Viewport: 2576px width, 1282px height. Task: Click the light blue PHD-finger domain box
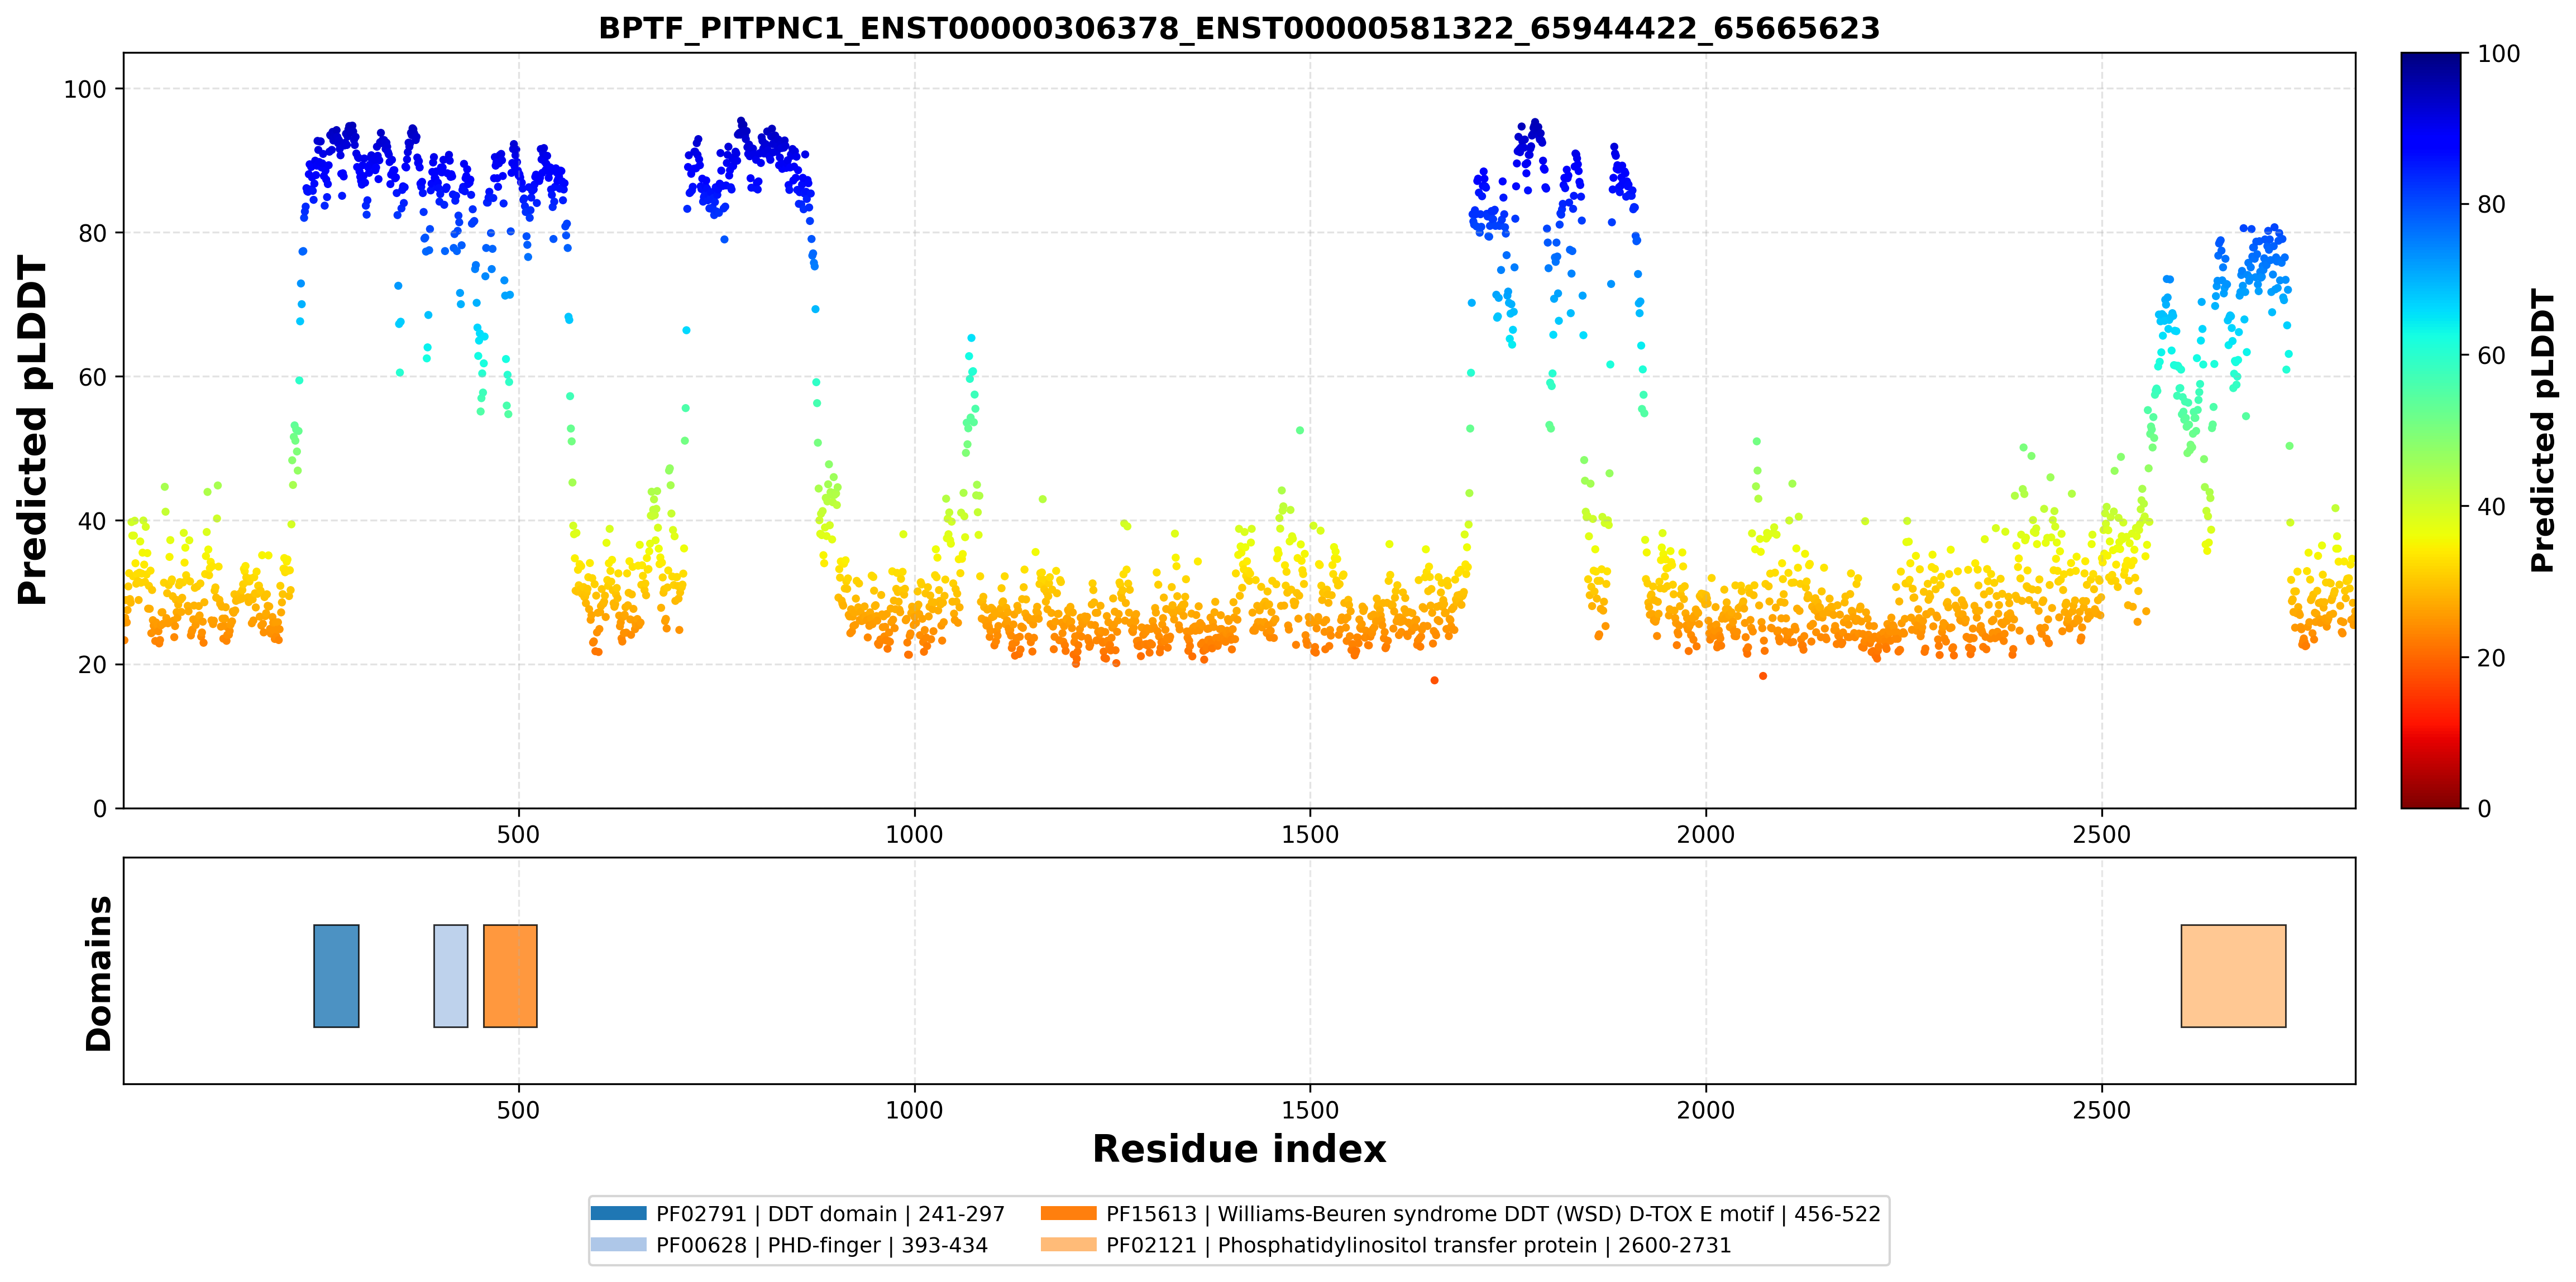coord(451,975)
